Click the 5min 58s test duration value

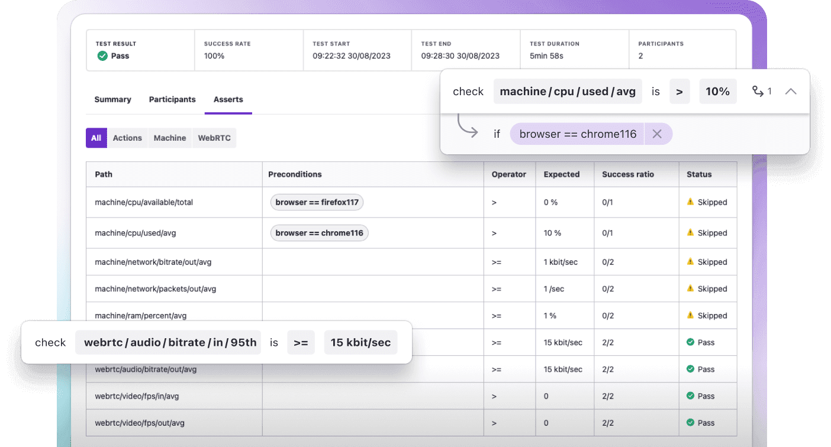click(546, 56)
